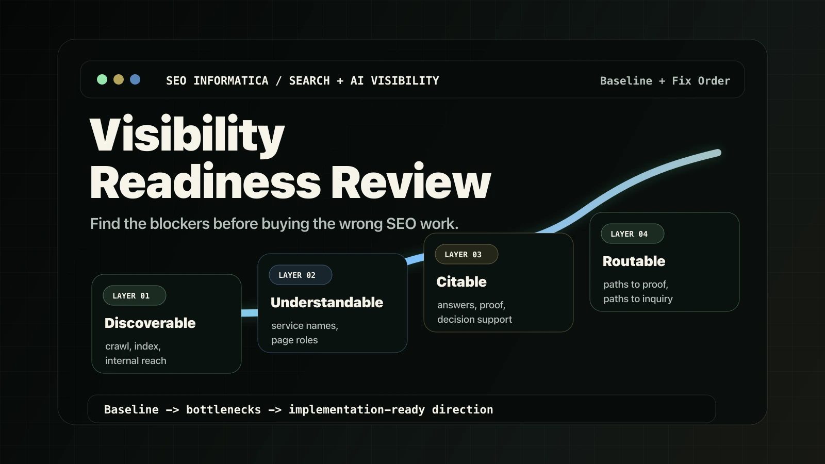The height and width of the screenshot is (464, 825).
Task: Click the LAYER 02 badge
Action: pyautogui.click(x=301, y=275)
